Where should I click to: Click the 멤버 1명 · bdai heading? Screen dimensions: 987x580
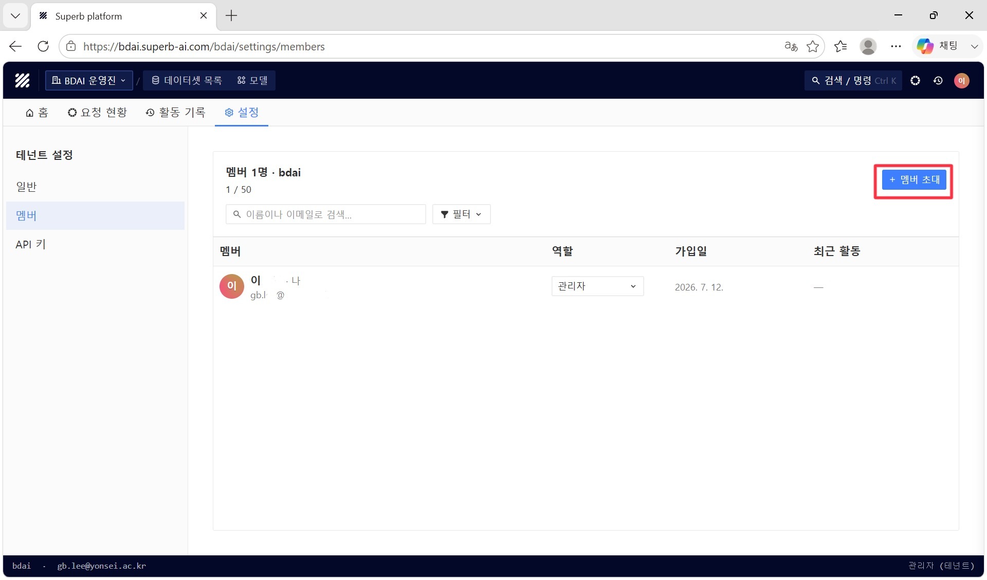[263, 172]
